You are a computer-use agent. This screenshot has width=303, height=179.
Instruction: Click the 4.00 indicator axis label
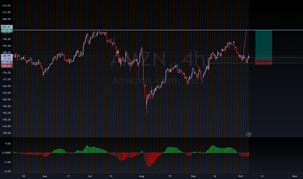8,144
